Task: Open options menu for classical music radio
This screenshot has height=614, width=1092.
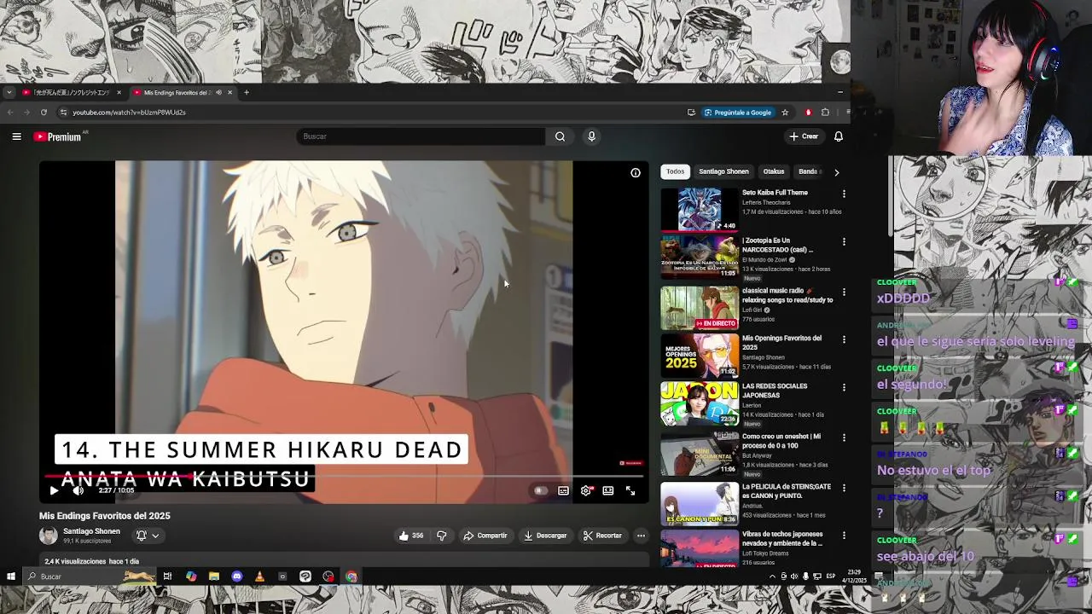Action: coord(844,292)
